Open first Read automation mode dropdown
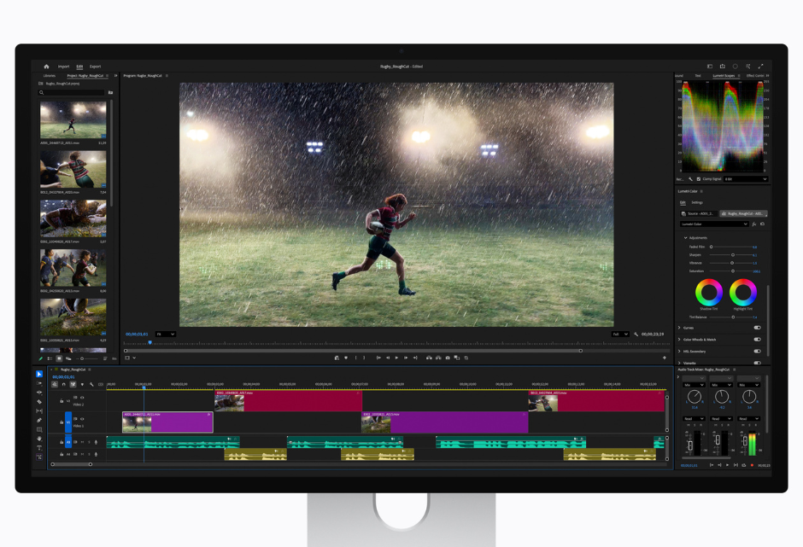 694,418
